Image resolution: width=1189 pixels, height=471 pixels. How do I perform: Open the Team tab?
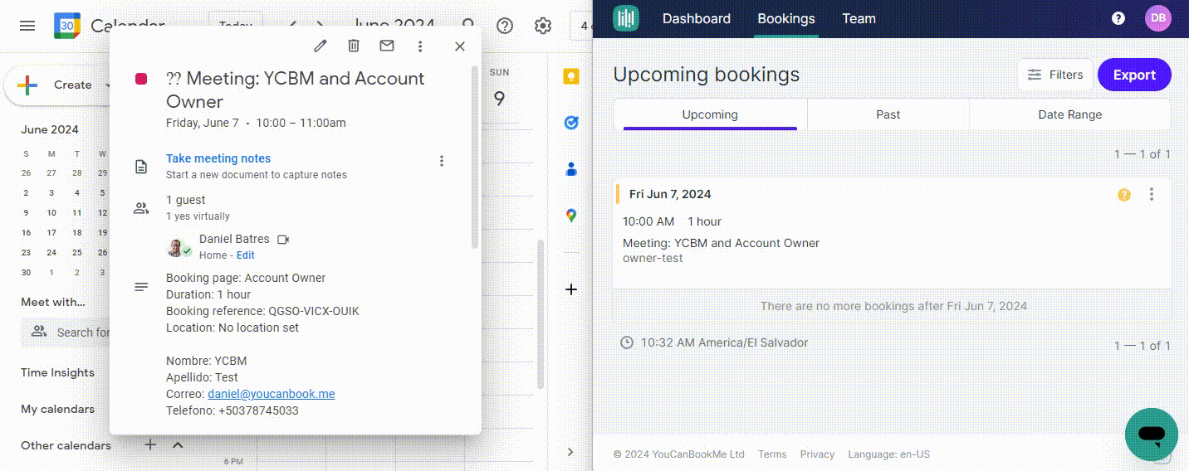[x=859, y=18]
